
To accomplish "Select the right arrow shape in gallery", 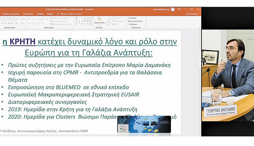I will pos(85,21).
